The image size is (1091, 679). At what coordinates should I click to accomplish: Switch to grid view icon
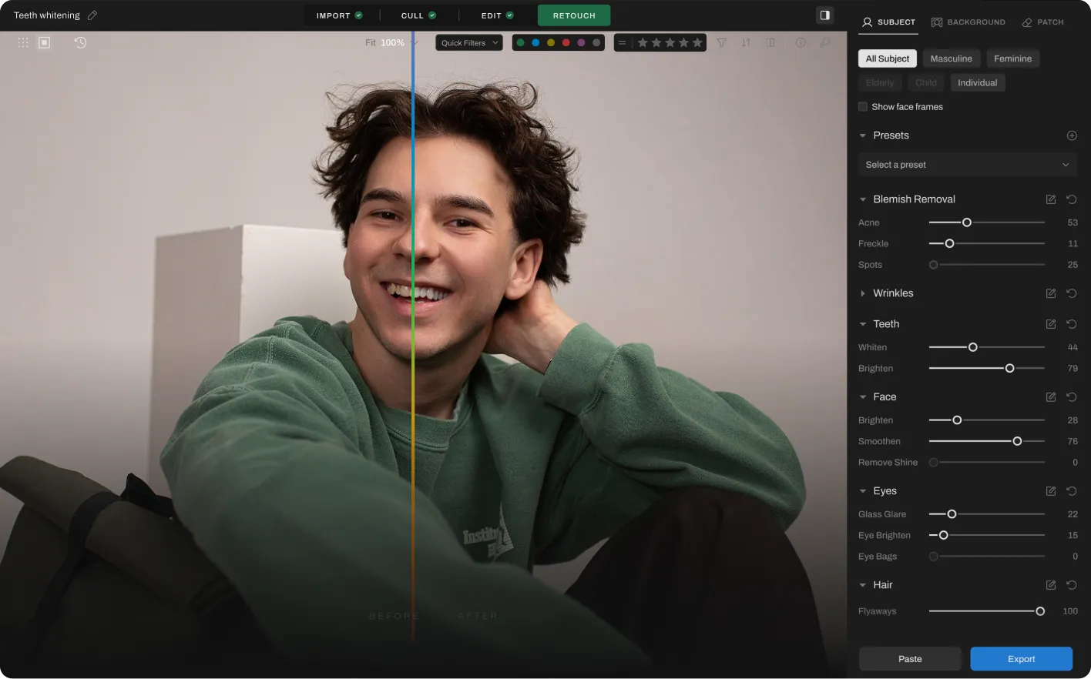coord(23,43)
